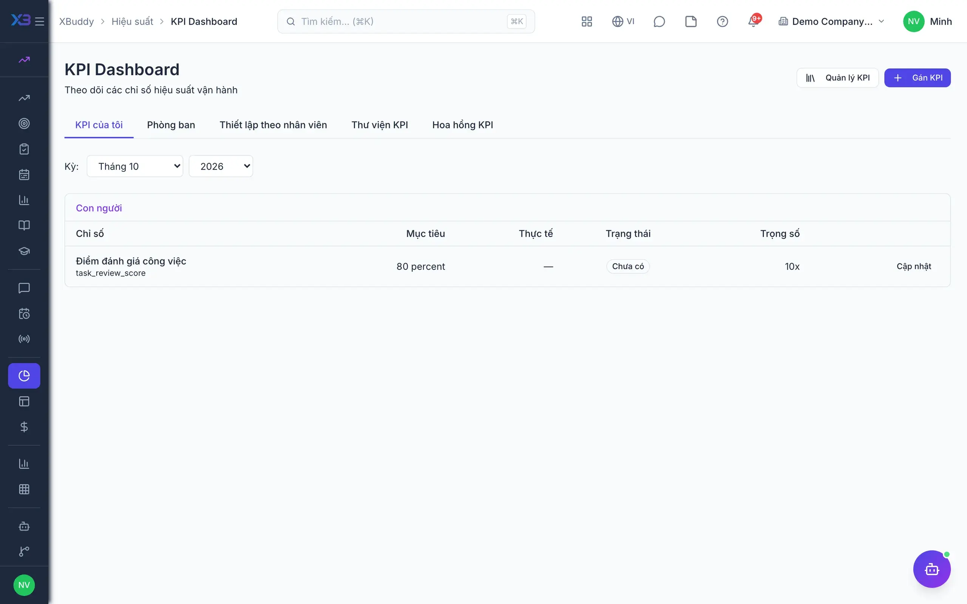Screen dimensions: 967x604
Task: Click the Gán KPI button
Action: tap(917, 78)
